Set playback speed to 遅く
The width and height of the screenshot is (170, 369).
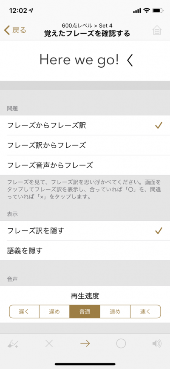point(24,311)
